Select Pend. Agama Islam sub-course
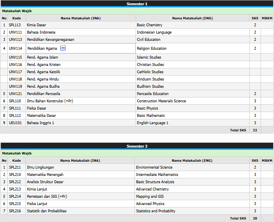 (42, 57)
